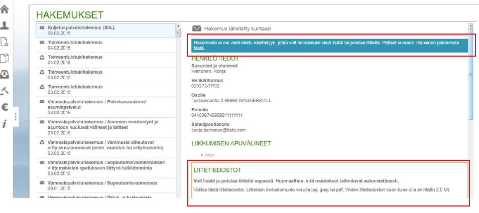Open the inbox tray sidebar icon
Image resolution: width=479 pixels, height=213 pixels.
[5, 75]
